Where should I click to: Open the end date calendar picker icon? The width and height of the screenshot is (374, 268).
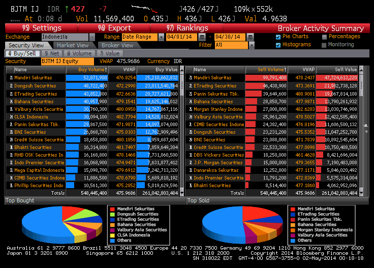[x=250, y=37]
